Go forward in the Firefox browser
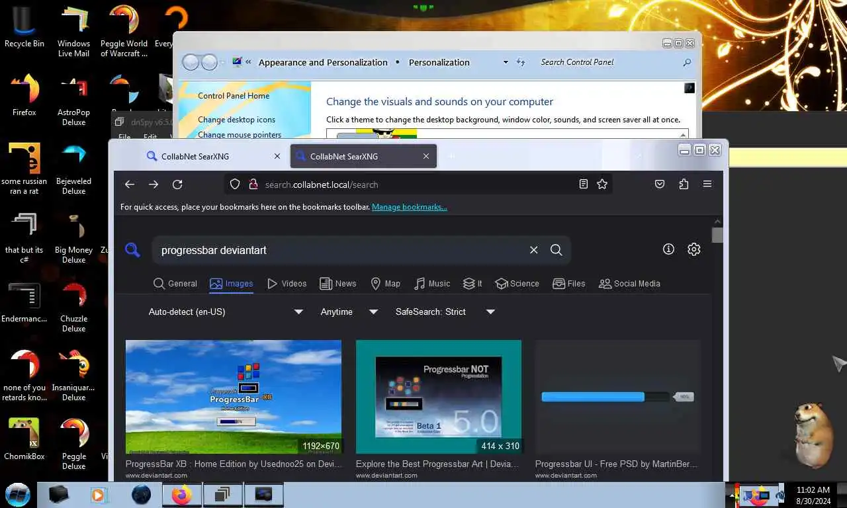 coord(154,185)
